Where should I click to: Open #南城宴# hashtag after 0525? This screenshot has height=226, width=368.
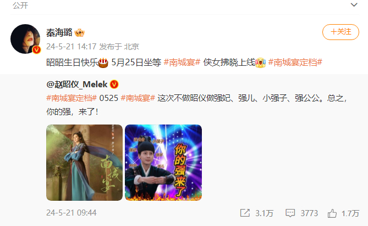(x=138, y=98)
